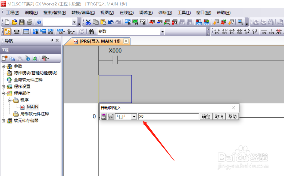Click the Write to PLC icon
284x176 pixels.
[152, 22]
